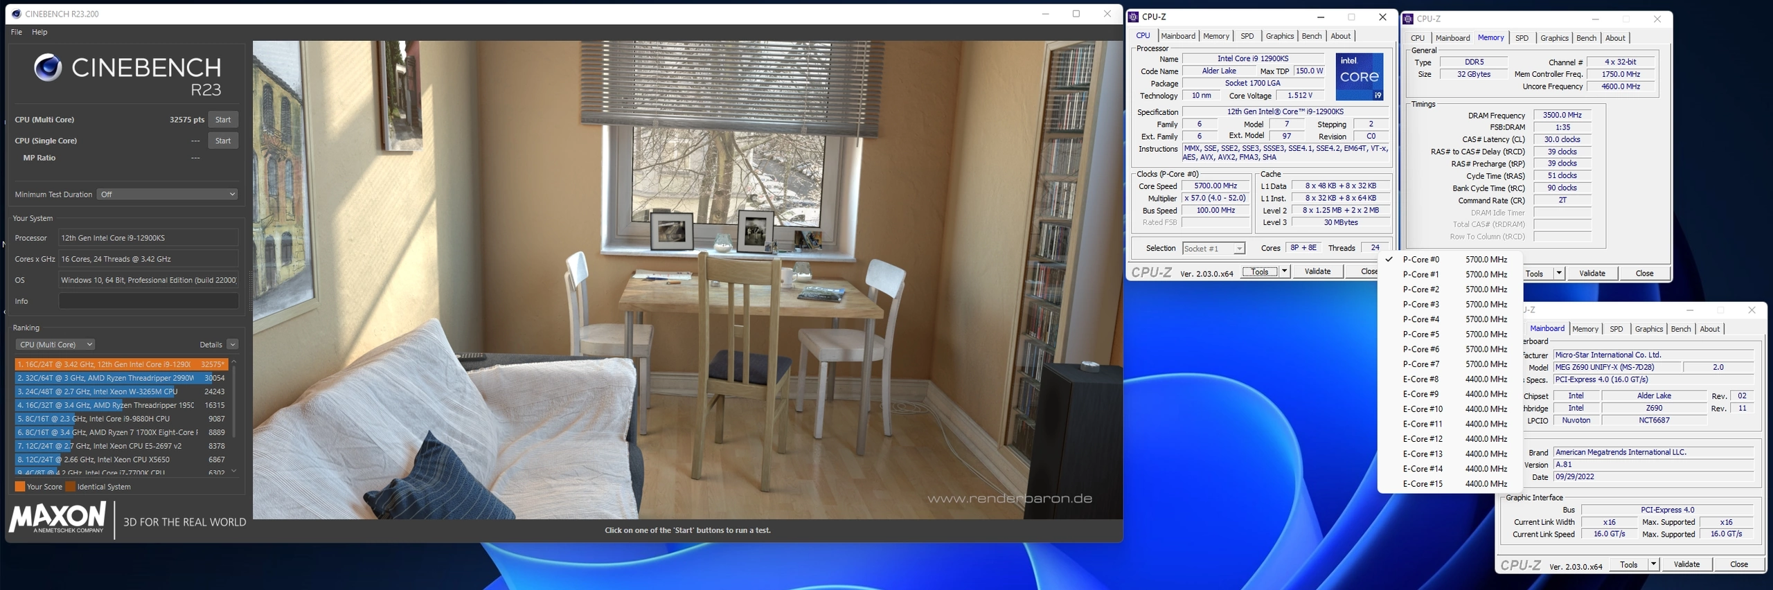Choose P-Core #3 from the core clock menu
The height and width of the screenshot is (590, 1773).
click(1450, 305)
